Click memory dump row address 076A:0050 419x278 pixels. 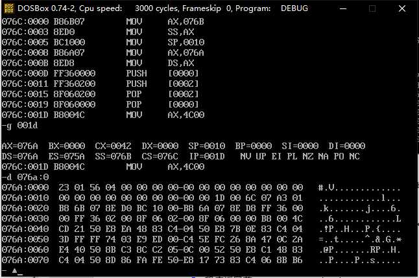[x=25, y=239]
